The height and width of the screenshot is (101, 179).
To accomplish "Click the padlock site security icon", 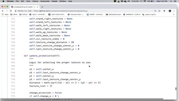I will (x=16, y=11).
